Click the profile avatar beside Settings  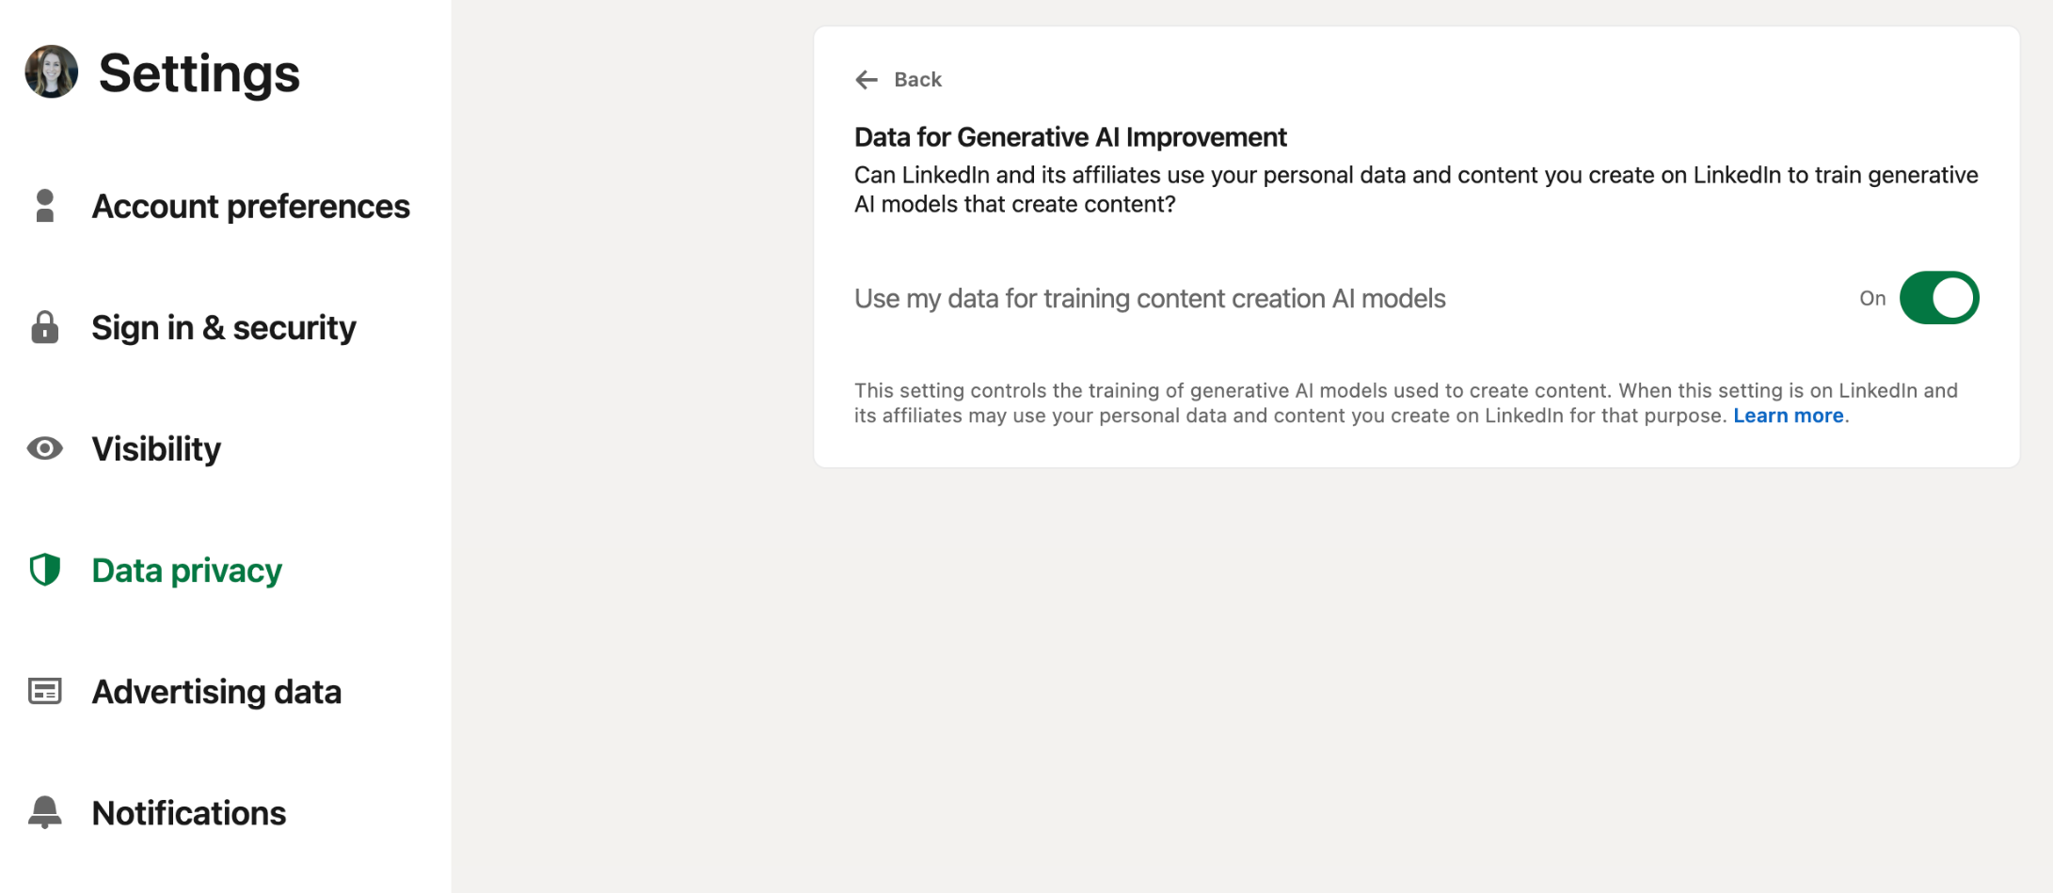tap(52, 72)
